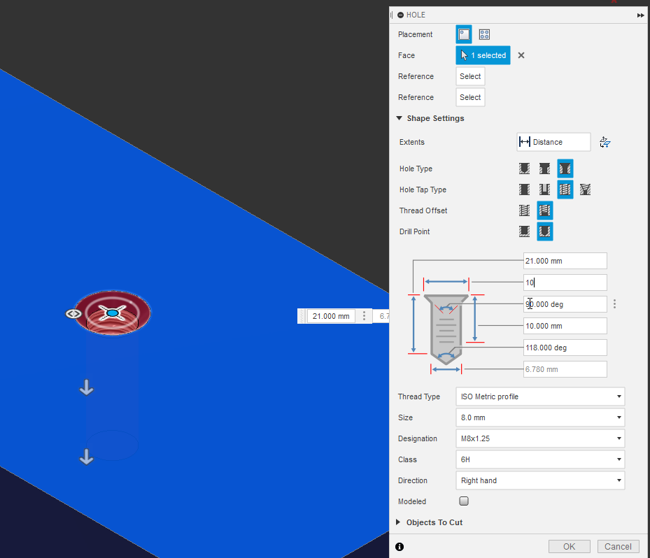Switch placement to single hole mode
The height and width of the screenshot is (558, 650).
[x=464, y=34]
